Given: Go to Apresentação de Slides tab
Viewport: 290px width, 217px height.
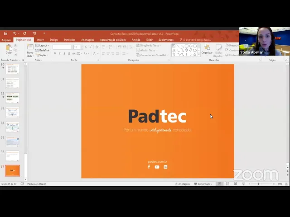Looking at the screenshot, I should (x=113, y=40).
